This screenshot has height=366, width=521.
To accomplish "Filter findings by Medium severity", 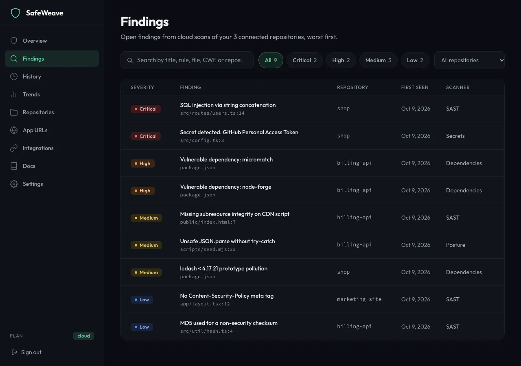I will tap(378, 60).
